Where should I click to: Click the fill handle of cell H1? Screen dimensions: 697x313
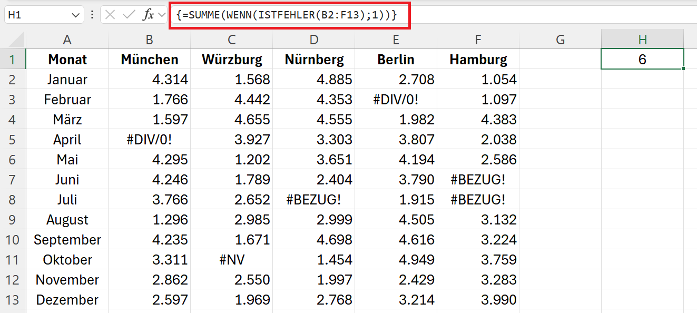click(x=683, y=69)
